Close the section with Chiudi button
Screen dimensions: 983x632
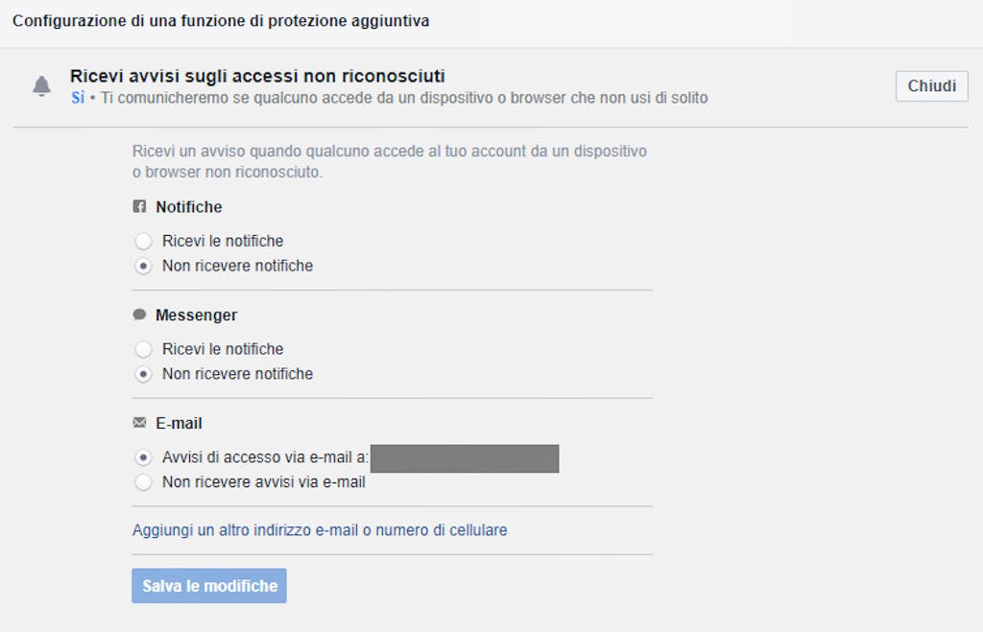click(x=931, y=85)
